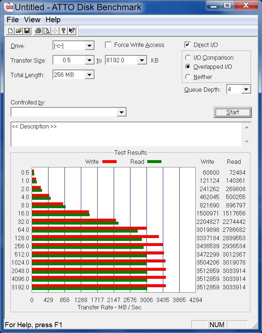
Task: Click the 16.0 transfer size row label
Action: tap(23, 213)
